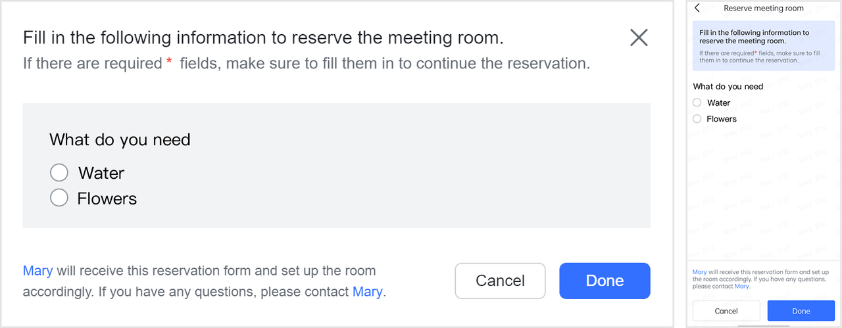Pick the Flowers option in the mobile view
842x328 pixels.
coord(697,119)
